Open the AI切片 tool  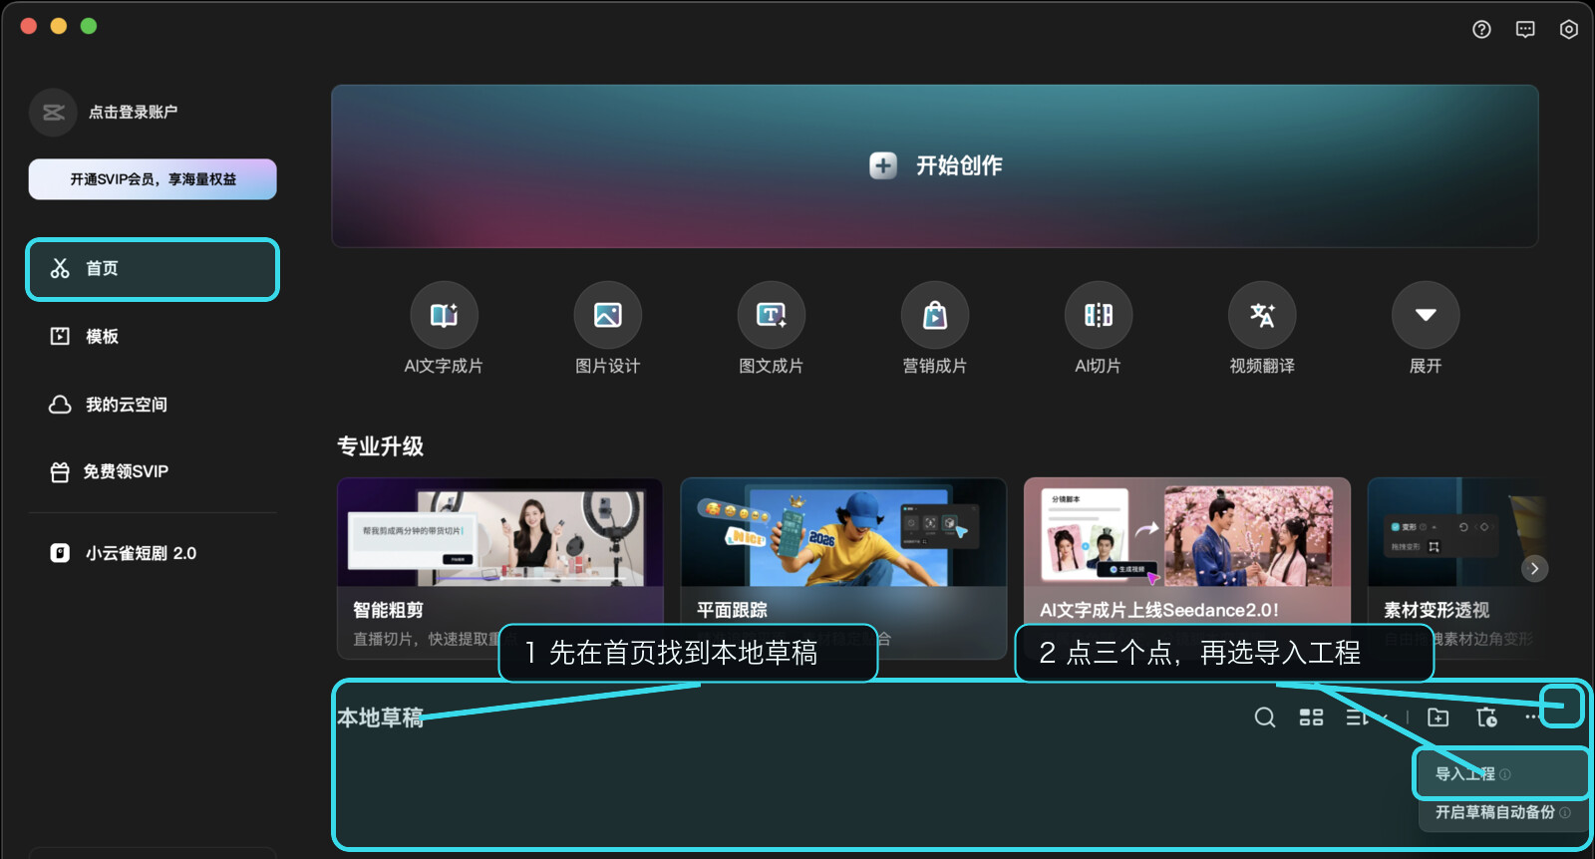[1098, 328]
